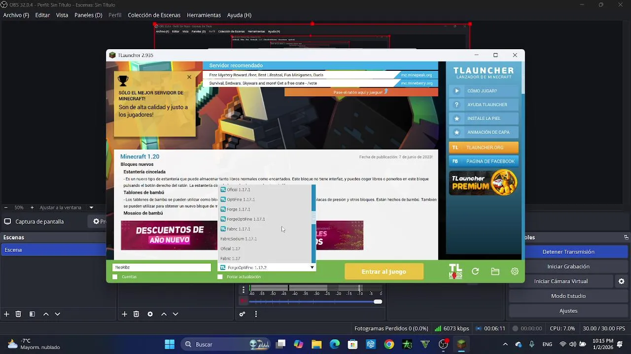Open source properties gear icon
631x354 pixels.
pyautogui.click(x=150, y=314)
